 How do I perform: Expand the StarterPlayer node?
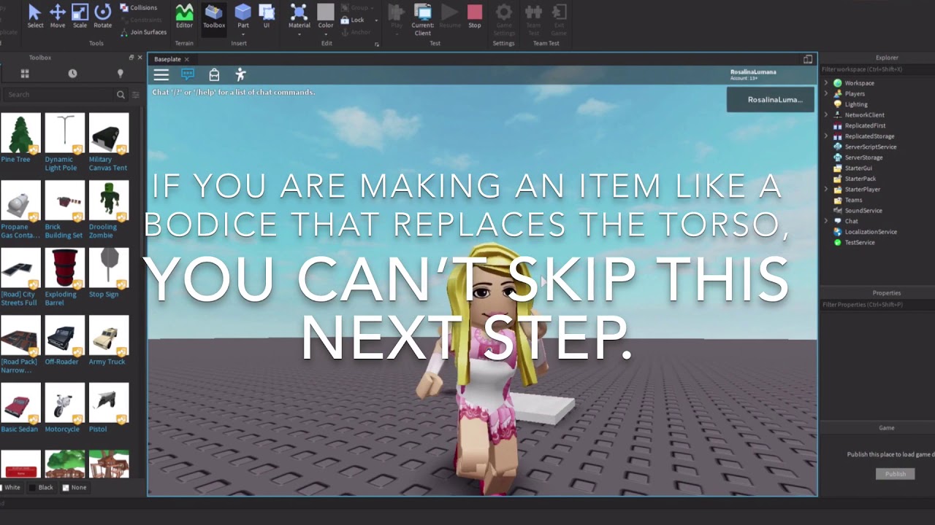click(826, 189)
